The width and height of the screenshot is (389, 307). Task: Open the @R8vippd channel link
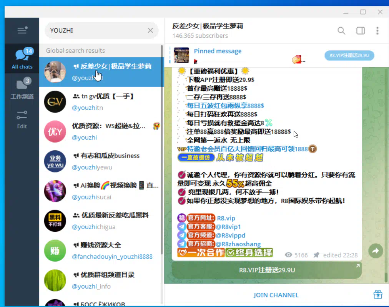pos(230,235)
